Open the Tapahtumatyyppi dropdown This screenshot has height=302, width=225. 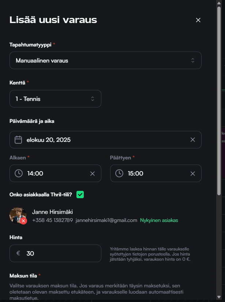(105, 60)
